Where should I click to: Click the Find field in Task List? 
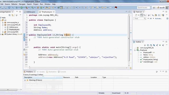(140, 18)
